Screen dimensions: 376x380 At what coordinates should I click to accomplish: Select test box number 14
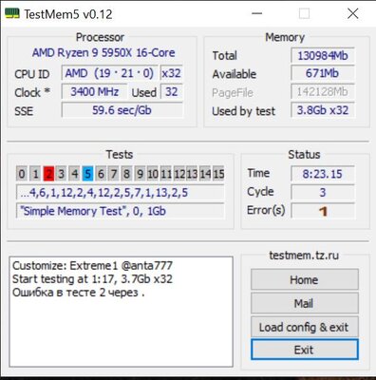tap(205, 174)
